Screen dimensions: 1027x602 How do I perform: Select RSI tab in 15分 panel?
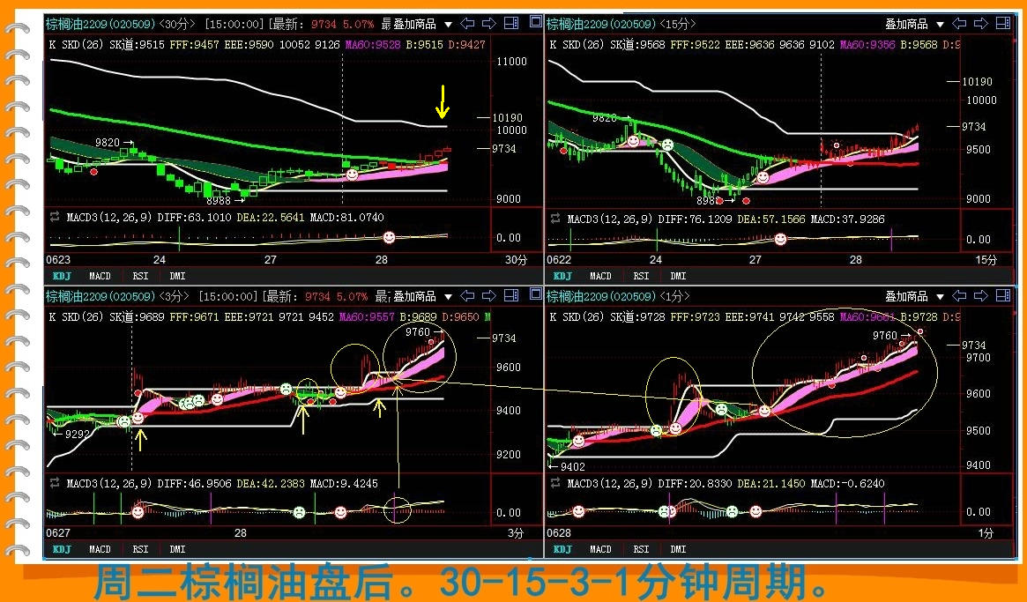tap(641, 277)
